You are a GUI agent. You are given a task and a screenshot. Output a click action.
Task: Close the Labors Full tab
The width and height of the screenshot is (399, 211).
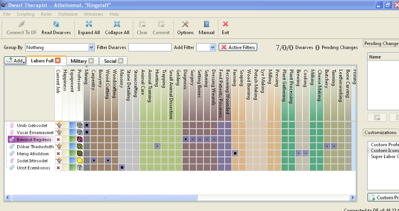coord(58,60)
